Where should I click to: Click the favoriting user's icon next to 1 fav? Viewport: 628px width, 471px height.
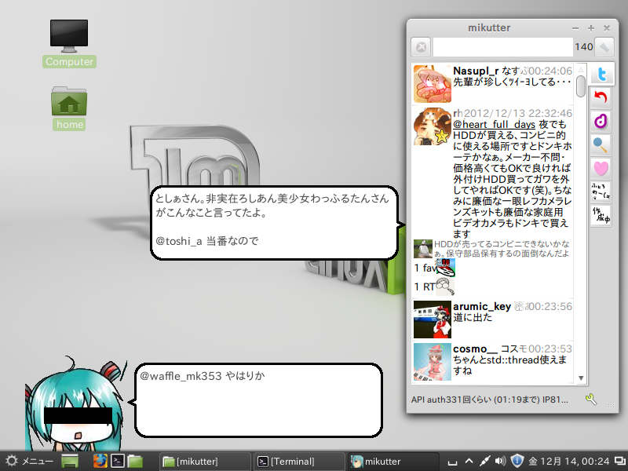(x=445, y=268)
